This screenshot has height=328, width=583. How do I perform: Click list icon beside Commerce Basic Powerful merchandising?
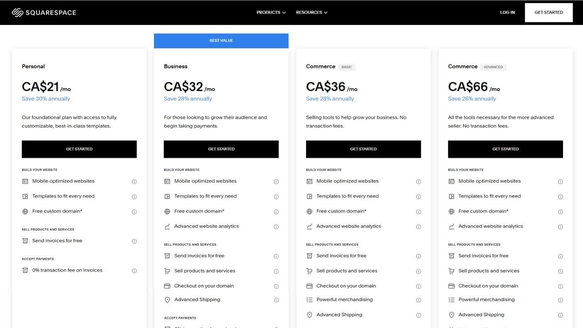pos(309,300)
